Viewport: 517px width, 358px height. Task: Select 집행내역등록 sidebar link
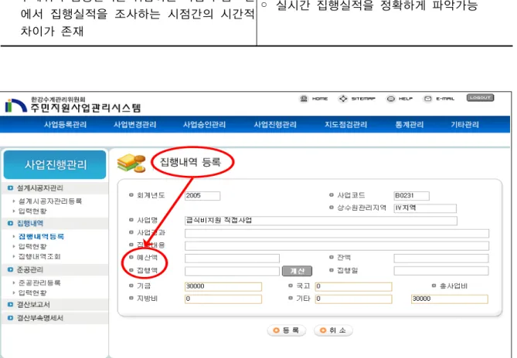41,236
